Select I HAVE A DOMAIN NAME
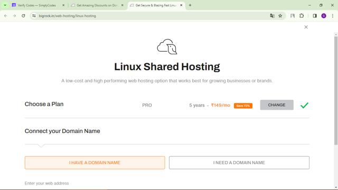 point(95,163)
